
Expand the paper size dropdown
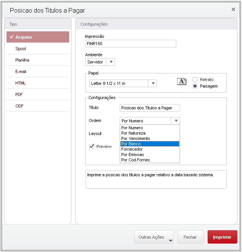[x=153, y=83]
